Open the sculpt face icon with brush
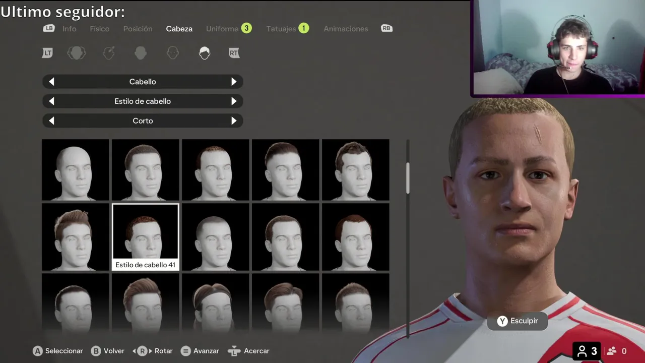The image size is (645, 363). pyautogui.click(x=109, y=53)
